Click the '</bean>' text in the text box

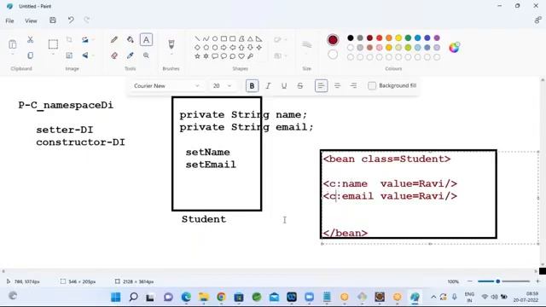tap(345, 233)
